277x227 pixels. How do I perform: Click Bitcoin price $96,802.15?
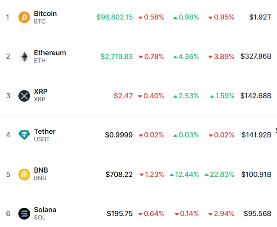(x=114, y=17)
